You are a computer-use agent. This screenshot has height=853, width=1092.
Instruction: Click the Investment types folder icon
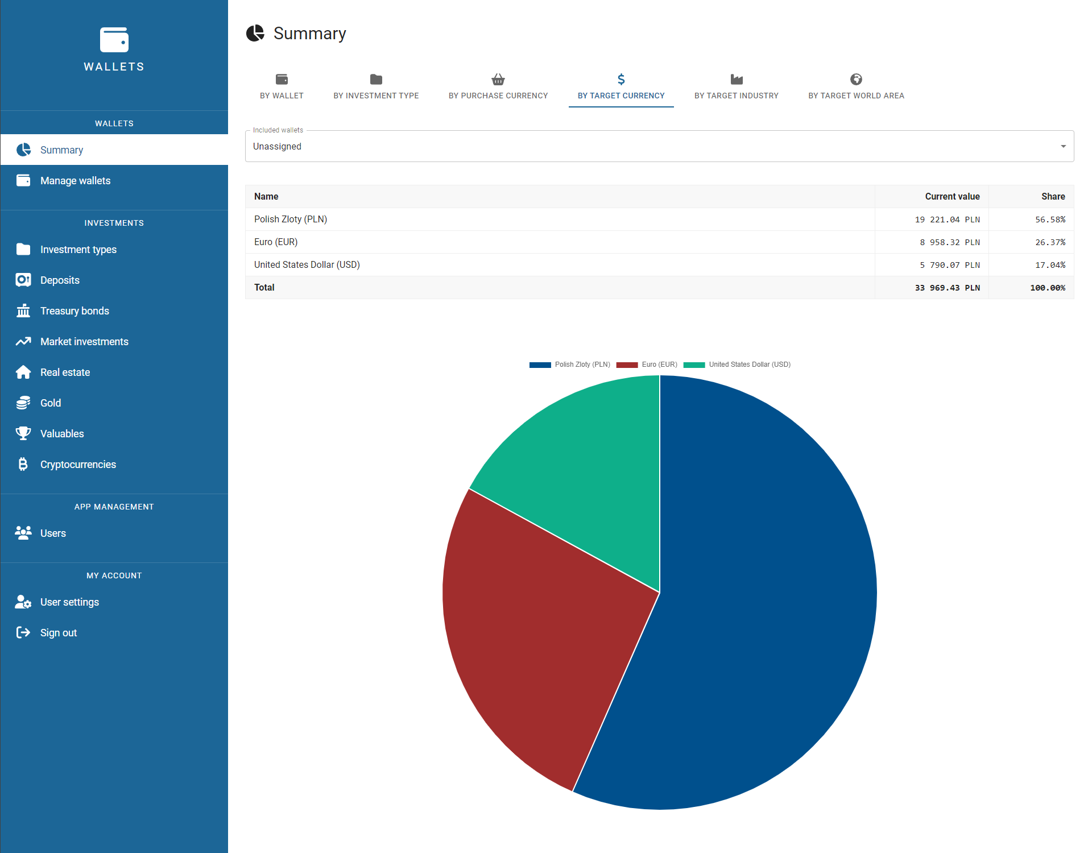coord(23,249)
